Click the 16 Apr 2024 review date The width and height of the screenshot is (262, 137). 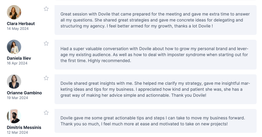tap(17, 63)
